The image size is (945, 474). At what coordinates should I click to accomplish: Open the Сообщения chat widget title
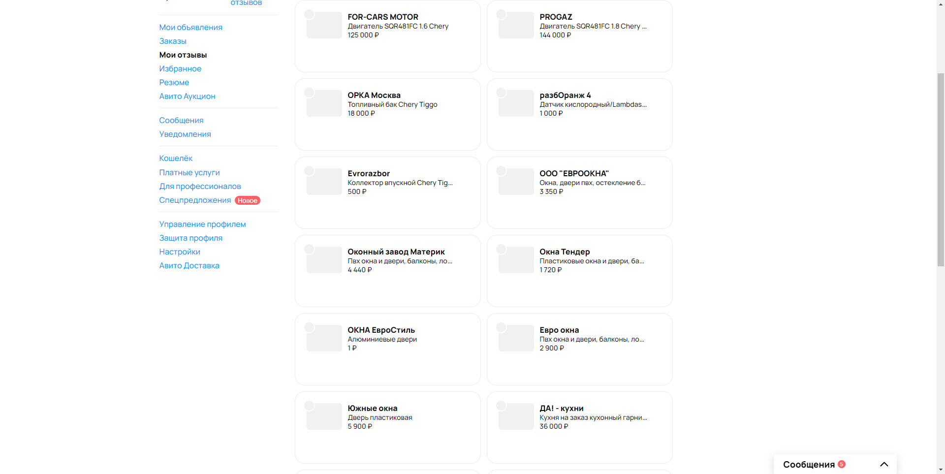pyautogui.click(x=809, y=464)
